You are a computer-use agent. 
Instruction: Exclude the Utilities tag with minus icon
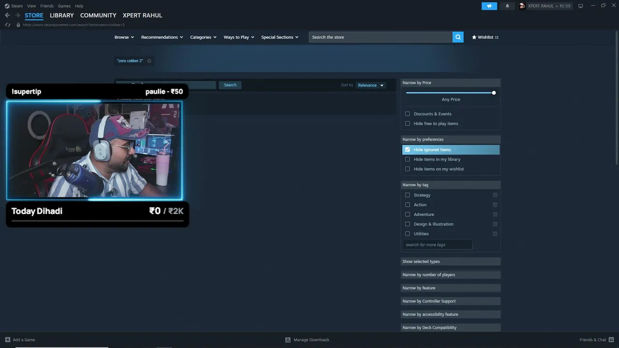(495, 234)
